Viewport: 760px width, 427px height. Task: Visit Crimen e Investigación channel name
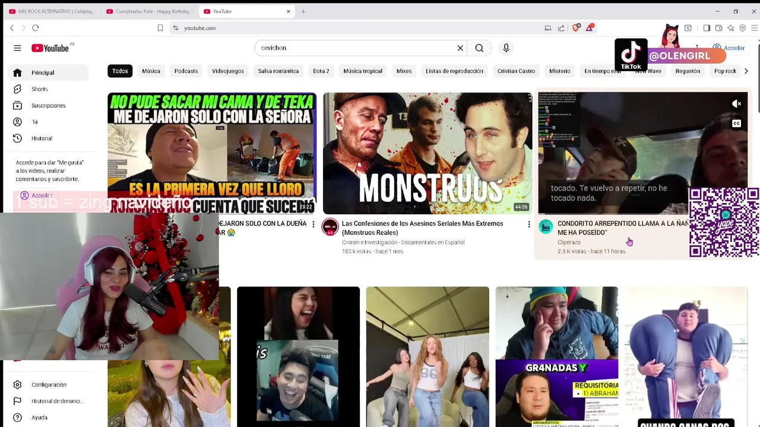[x=403, y=242]
